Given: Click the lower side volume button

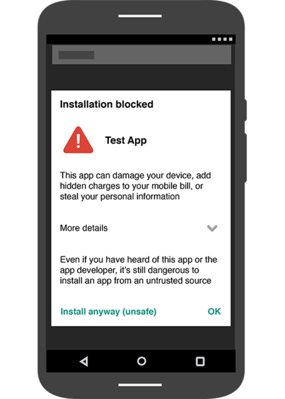Looking at the screenshot, I should pos(246,158).
